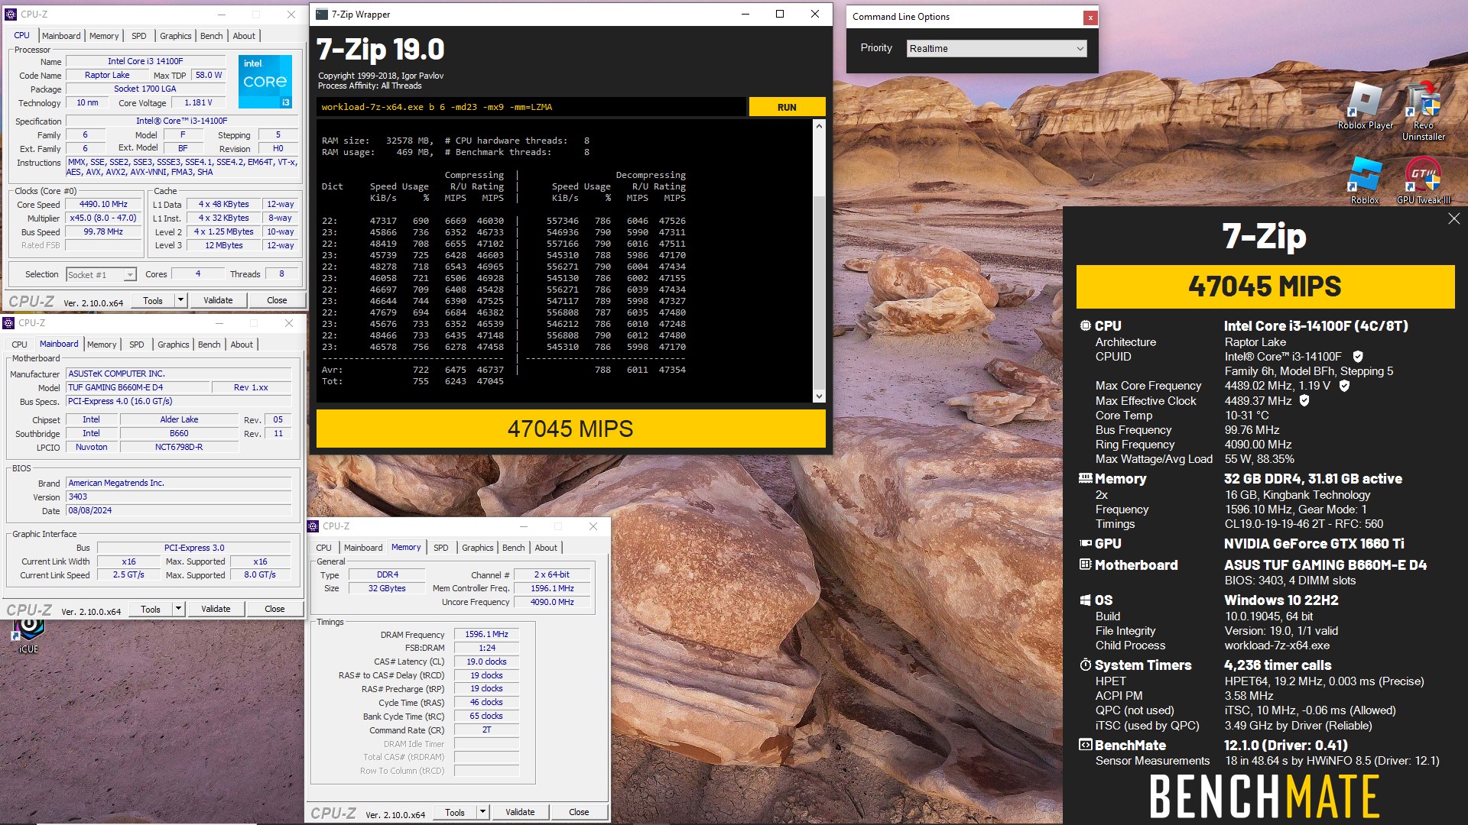The image size is (1468, 825).
Task: Close the Command Line Options window
Action: coord(1090,17)
